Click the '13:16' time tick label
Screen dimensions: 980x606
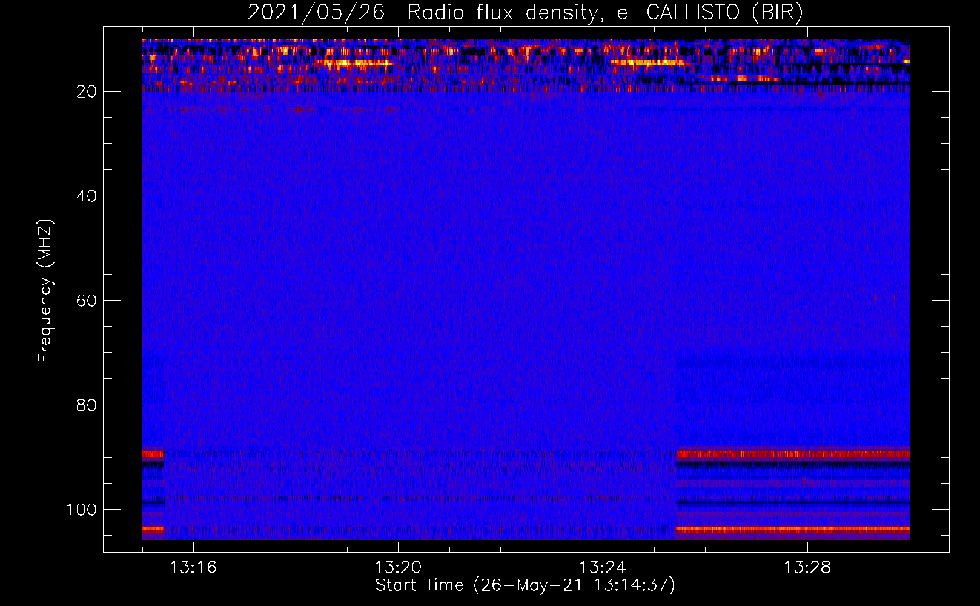(x=193, y=568)
